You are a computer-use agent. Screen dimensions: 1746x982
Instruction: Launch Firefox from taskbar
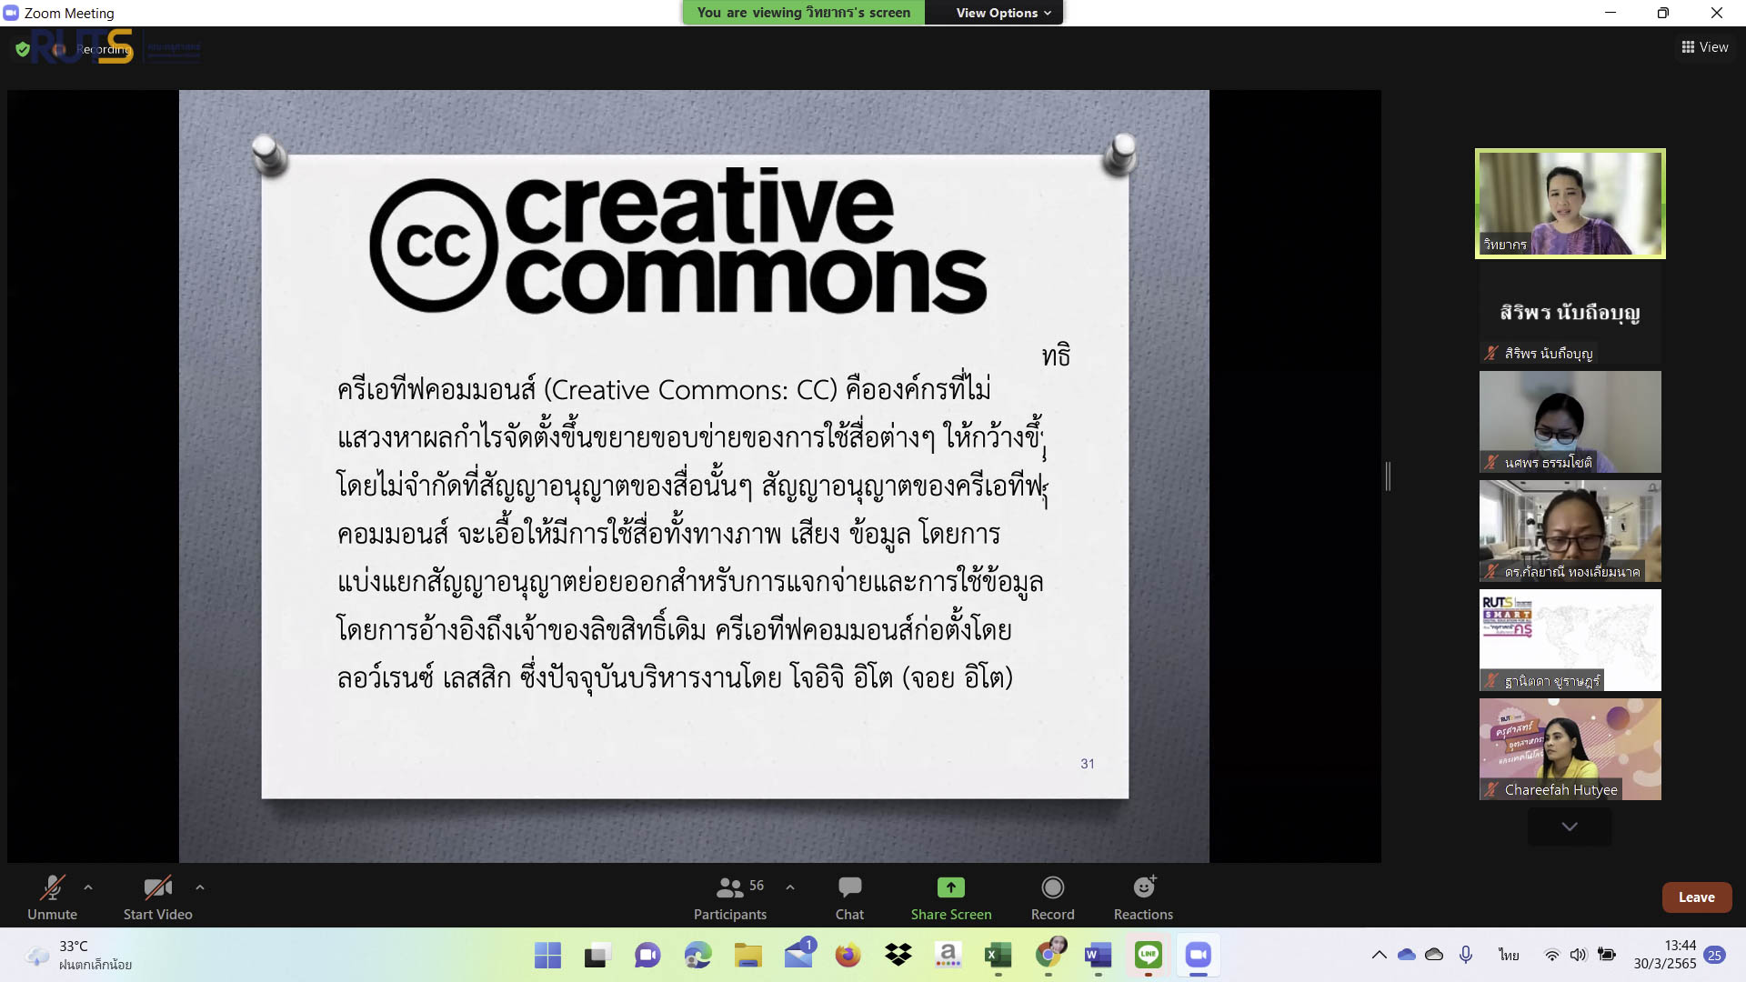coord(848,956)
